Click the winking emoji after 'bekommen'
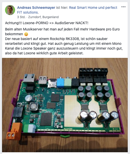The width and height of the screenshot is (130, 154). 26,34
